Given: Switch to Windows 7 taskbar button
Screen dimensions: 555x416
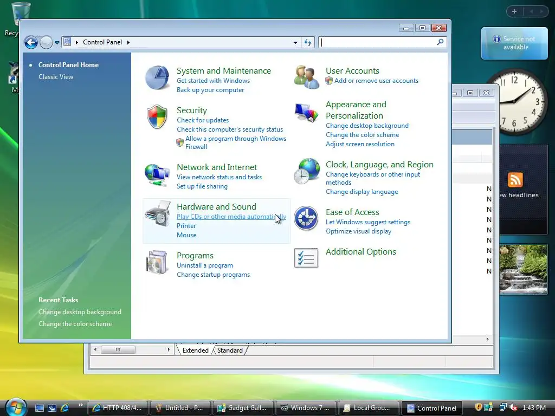Looking at the screenshot, I should [x=306, y=408].
